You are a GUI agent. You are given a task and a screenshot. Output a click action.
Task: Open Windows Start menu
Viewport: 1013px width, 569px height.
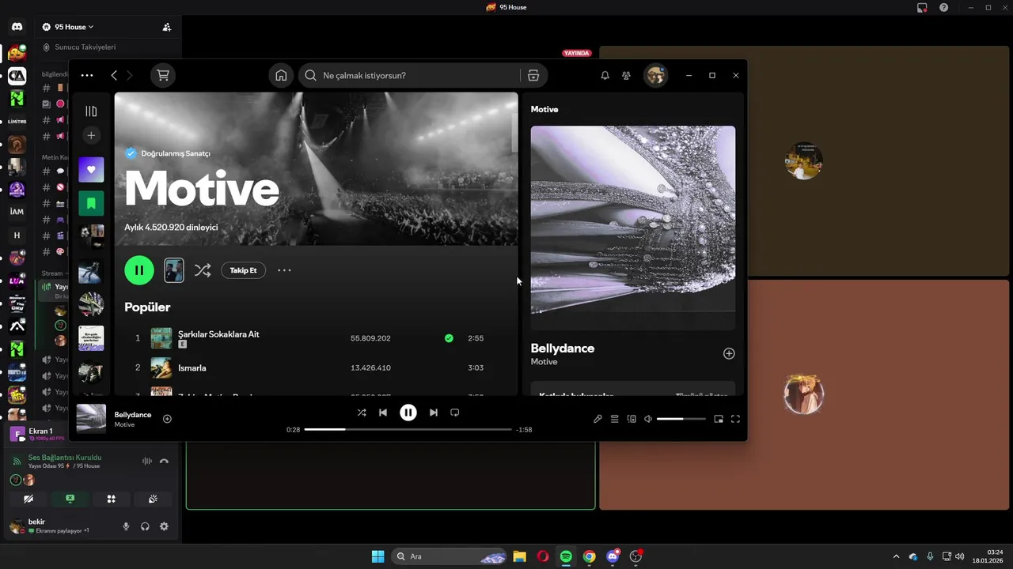click(x=378, y=556)
